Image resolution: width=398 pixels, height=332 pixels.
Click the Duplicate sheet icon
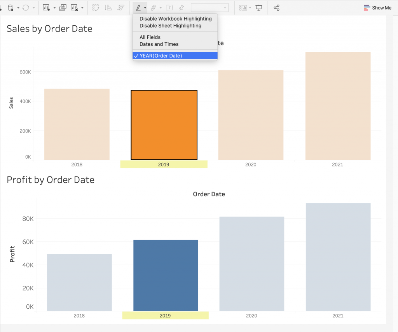pos(63,8)
